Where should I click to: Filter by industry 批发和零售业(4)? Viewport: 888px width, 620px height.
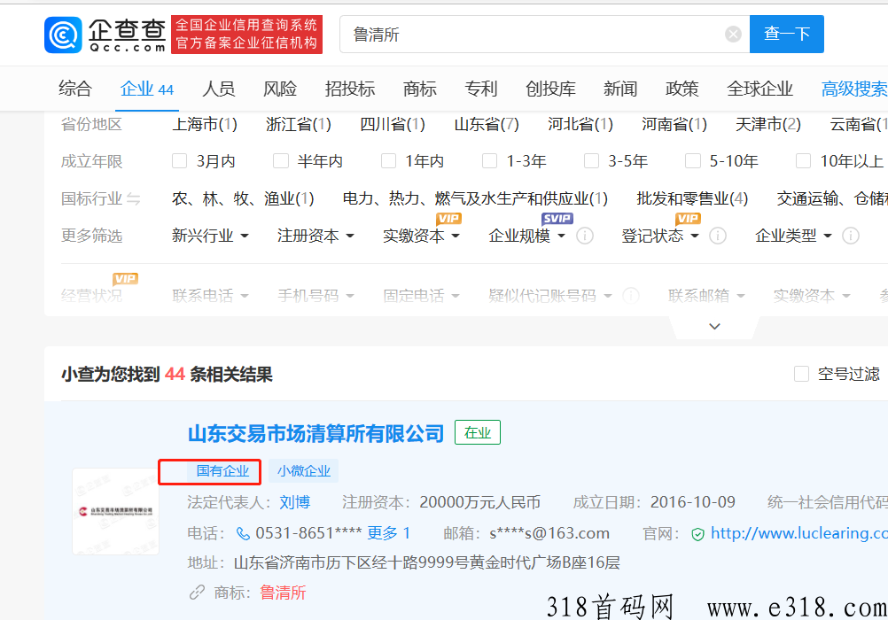tap(692, 198)
